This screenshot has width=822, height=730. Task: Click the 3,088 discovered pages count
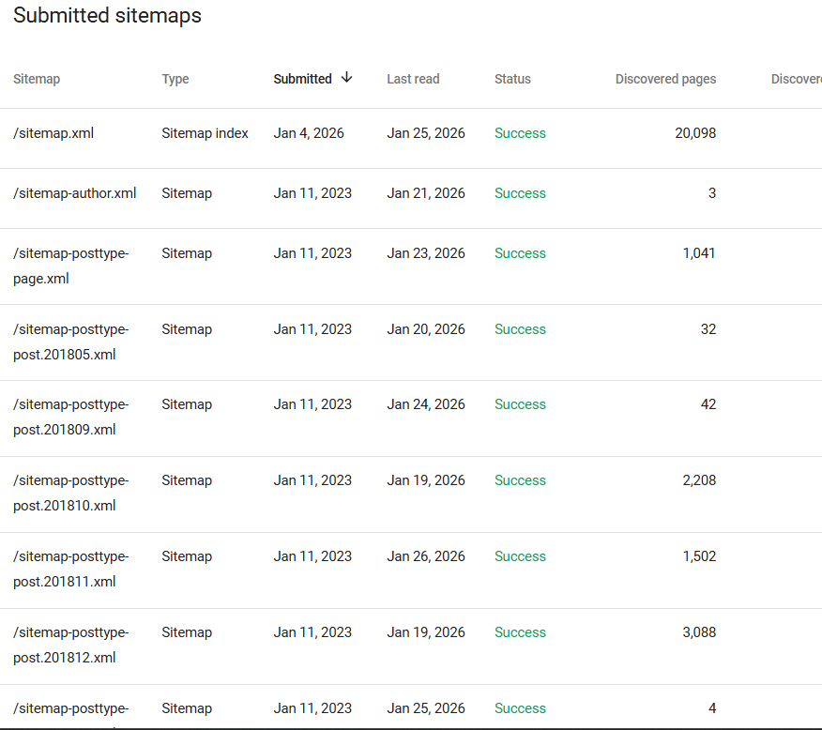point(699,632)
